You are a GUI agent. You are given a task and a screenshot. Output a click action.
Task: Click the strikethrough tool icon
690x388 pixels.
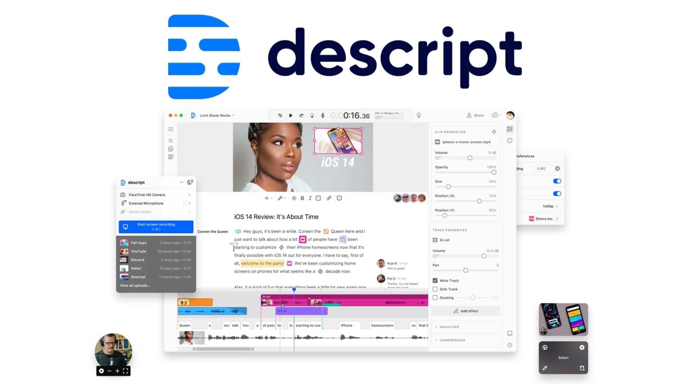[x=294, y=198]
